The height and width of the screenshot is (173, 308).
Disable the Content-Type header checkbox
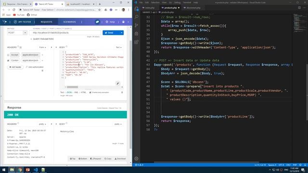click(x=8, y=61)
